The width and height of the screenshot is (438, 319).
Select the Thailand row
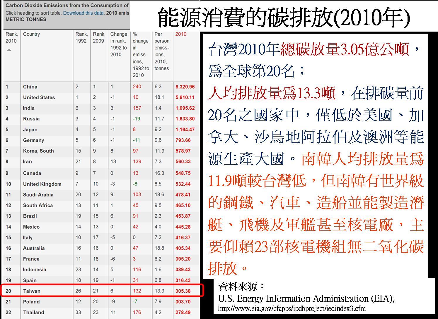tap(101, 312)
